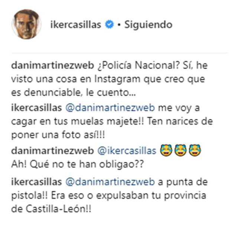Follow @danimartinezweb mention before 'me voy a'
Screen dimensions: 241x230
point(110,108)
